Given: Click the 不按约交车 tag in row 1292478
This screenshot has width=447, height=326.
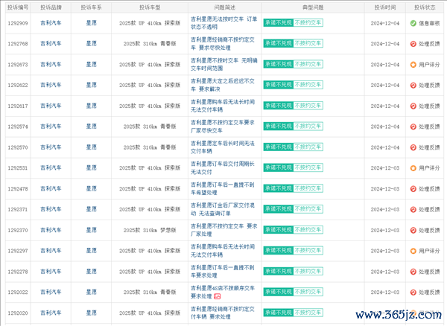Looking at the screenshot, I should 308,188.
